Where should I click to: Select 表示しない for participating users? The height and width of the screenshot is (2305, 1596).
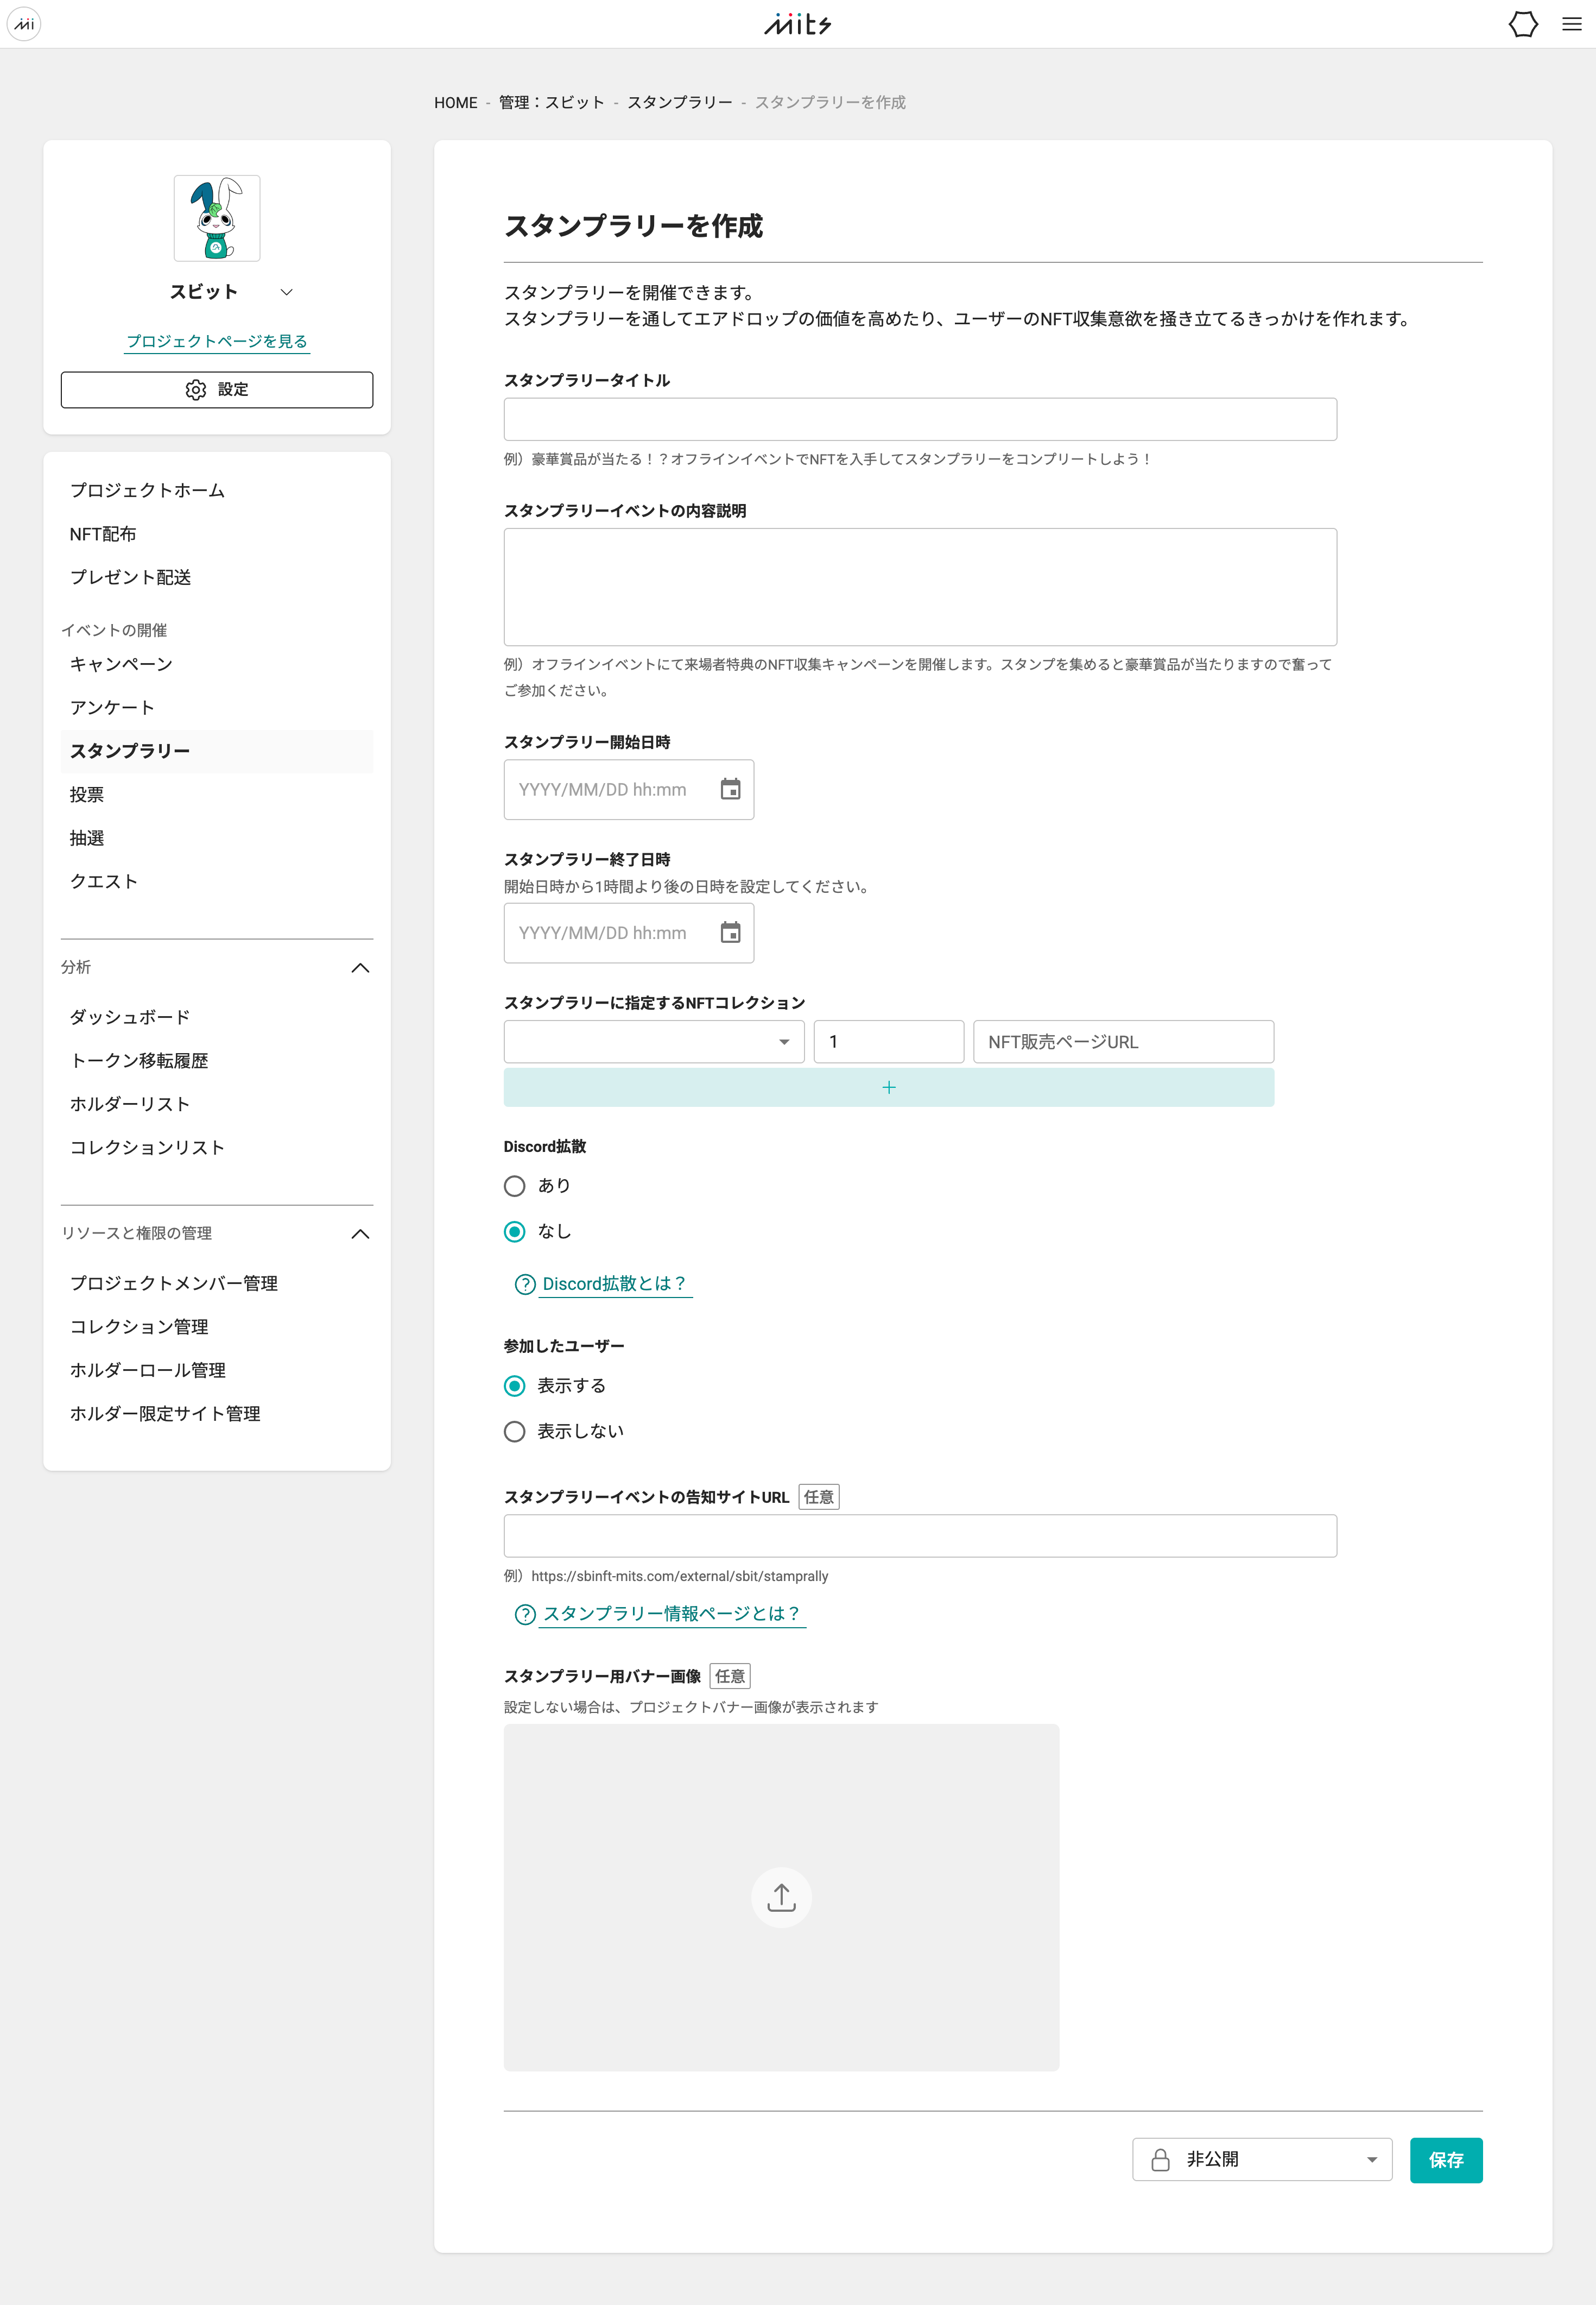(514, 1432)
